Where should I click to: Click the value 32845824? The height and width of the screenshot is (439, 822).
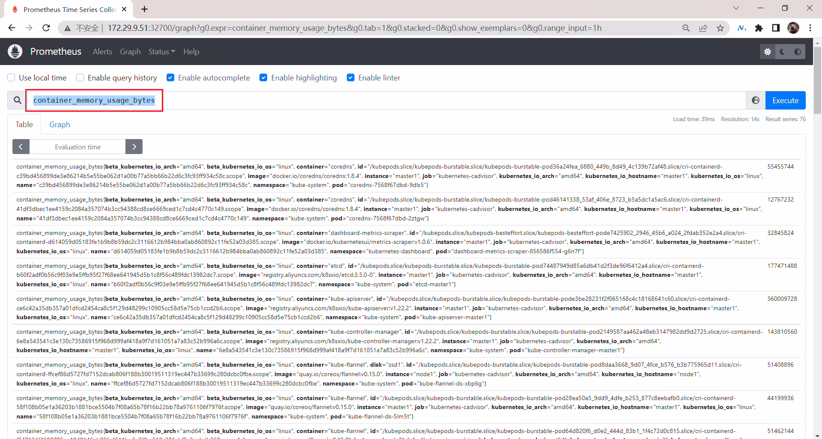(x=780, y=233)
